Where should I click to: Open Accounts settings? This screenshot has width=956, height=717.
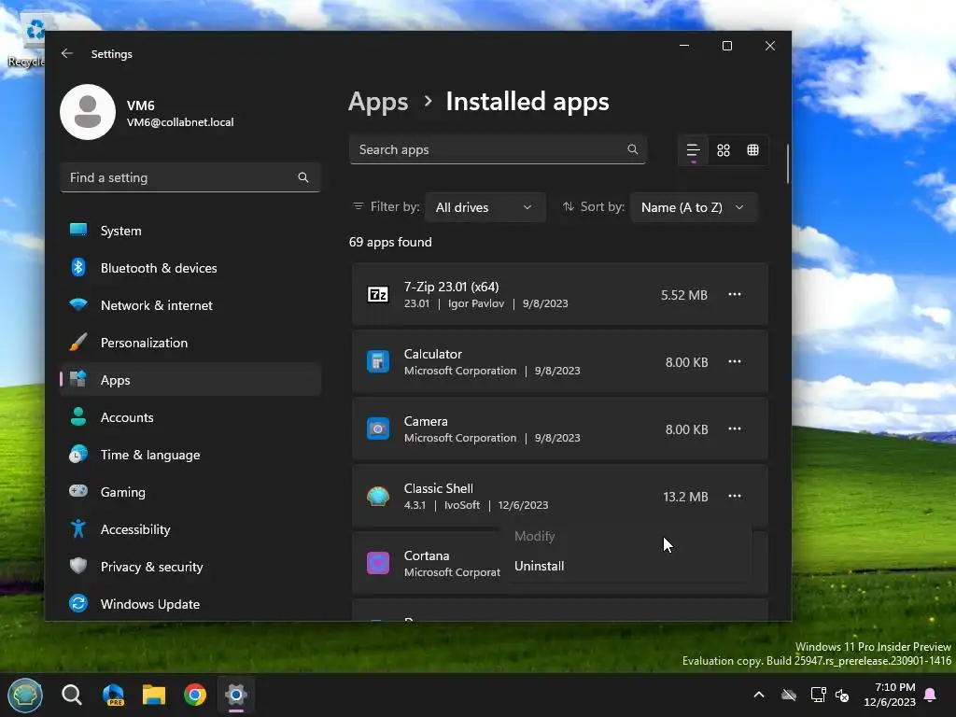(190, 417)
